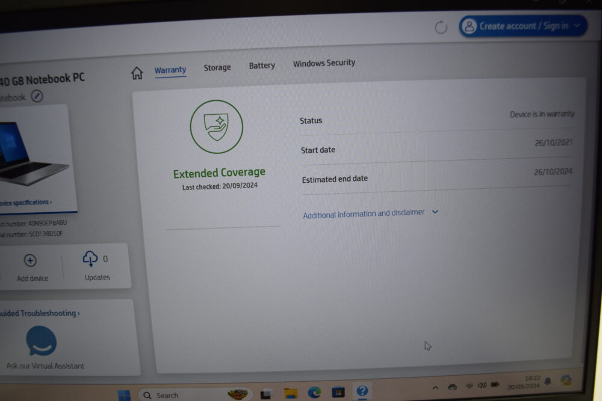Go to the Home icon
This screenshot has width=602, height=401.
[x=137, y=73]
